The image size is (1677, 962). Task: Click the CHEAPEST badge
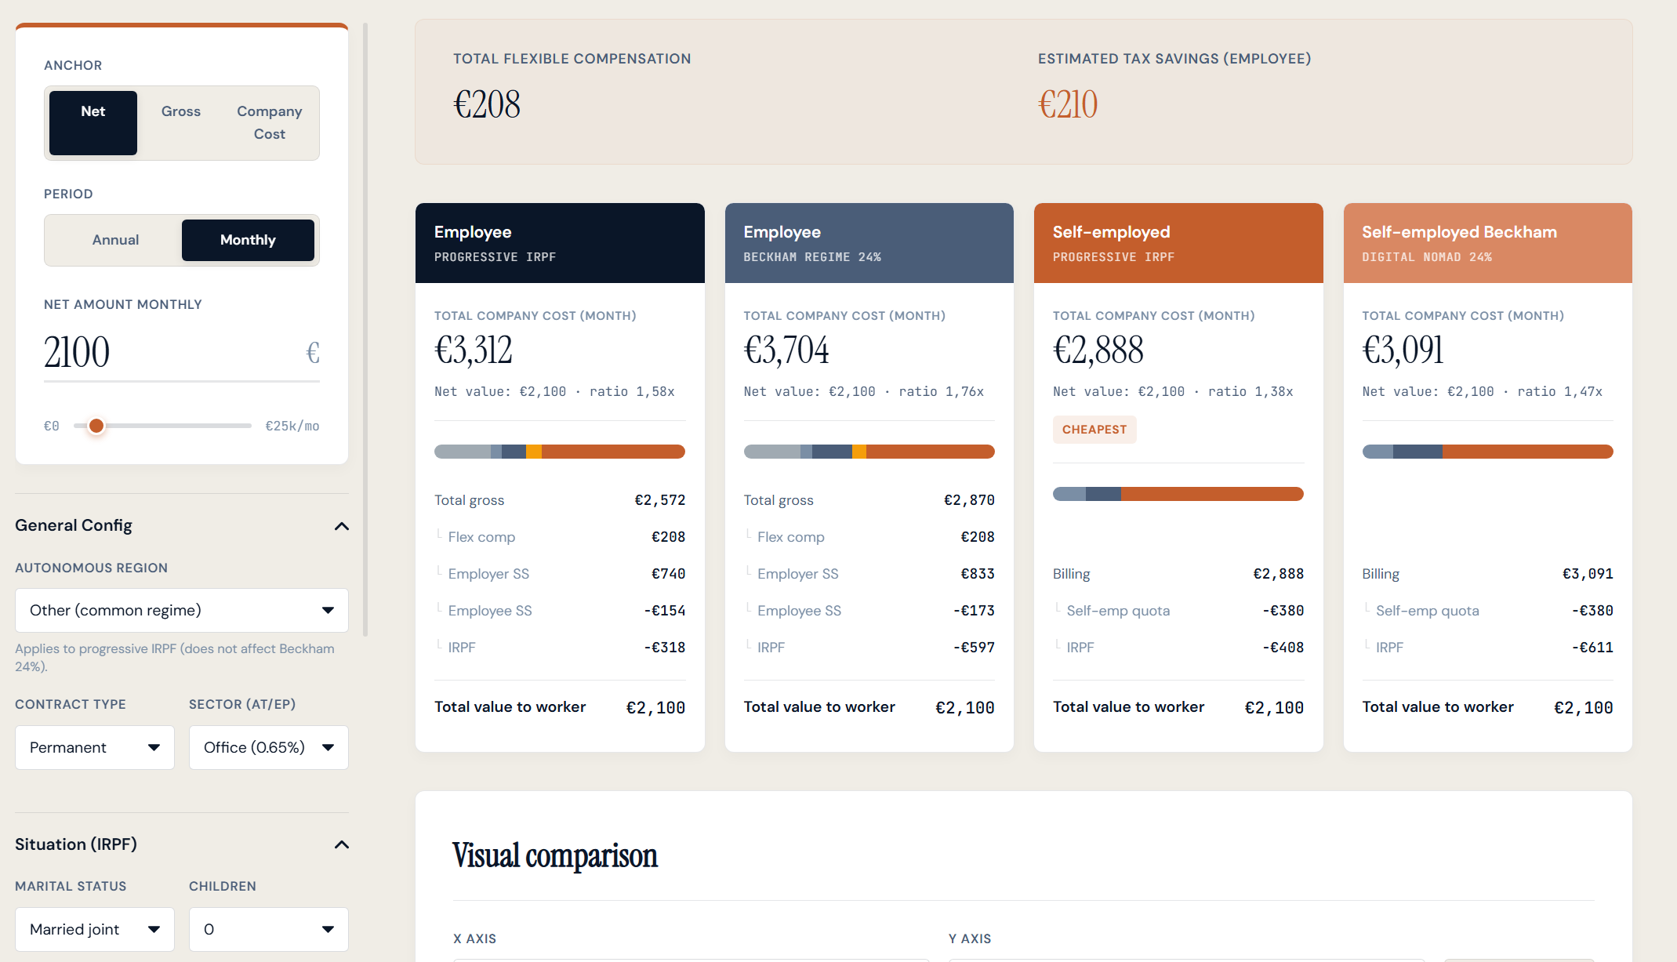(x=1094, y=430)
